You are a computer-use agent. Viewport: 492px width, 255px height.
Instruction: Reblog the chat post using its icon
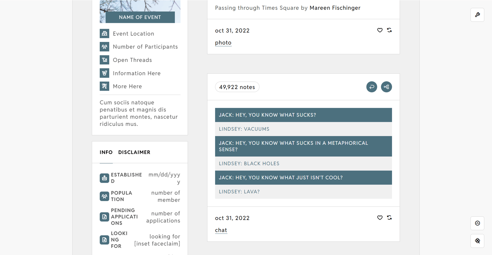[x=389, y=218]
